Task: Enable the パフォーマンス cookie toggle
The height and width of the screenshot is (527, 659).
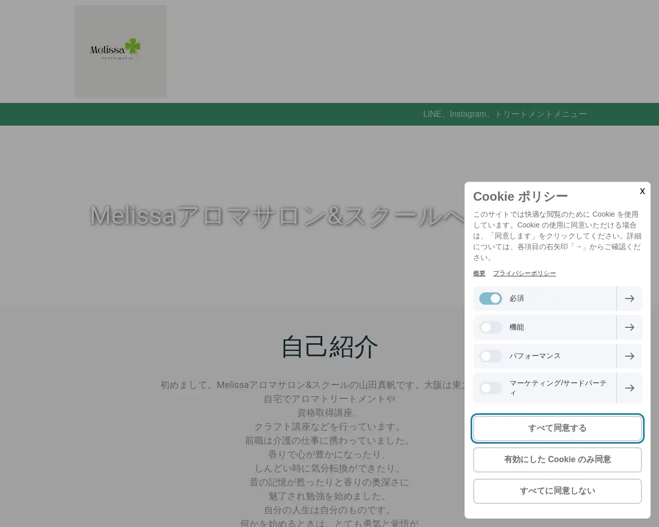Action: pos(490,356)
